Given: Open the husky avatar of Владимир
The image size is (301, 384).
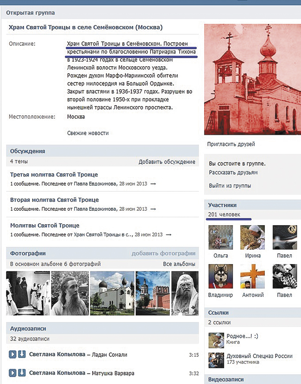Looking at the screenshot, I should 221,276.
